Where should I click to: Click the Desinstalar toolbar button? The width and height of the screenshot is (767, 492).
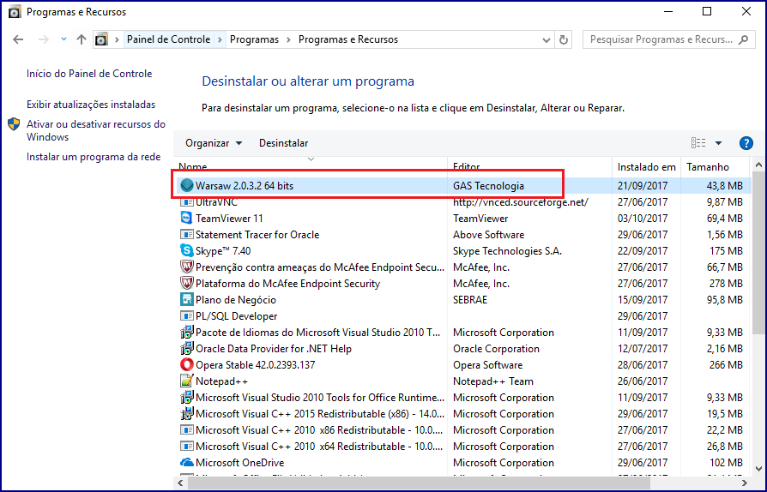pyautogui.click(x=284, y=143)
